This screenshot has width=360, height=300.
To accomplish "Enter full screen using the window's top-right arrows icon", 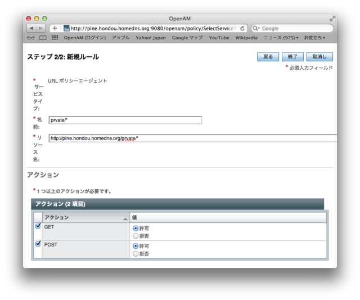I will (332, 19).
